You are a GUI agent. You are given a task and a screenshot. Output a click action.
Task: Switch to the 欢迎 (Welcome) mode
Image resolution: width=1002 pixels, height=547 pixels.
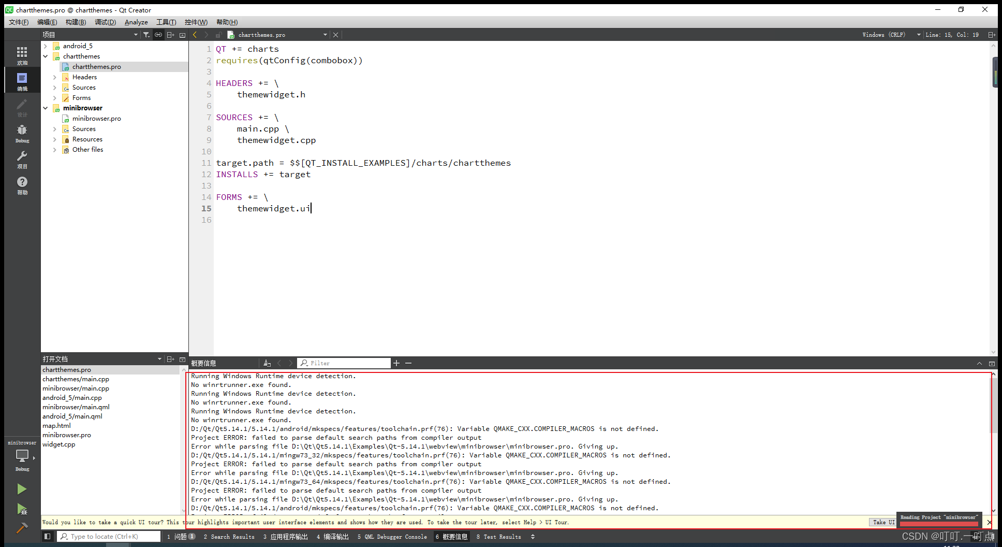tap(22, 54)
